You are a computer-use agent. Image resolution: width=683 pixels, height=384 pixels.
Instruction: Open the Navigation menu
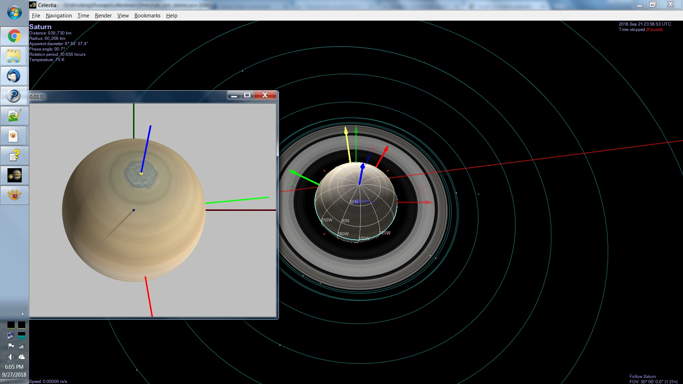pos(59,16)
